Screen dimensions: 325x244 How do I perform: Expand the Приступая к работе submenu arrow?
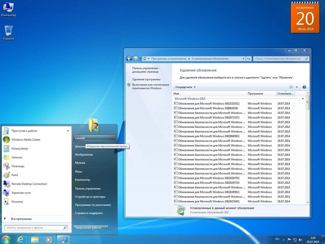68,131
